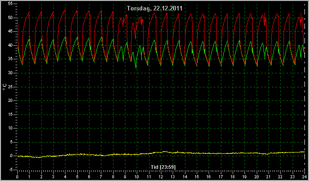Image resolution: width=309 pixels, height=181 pixels.
Task: Select hour 6 on the time axis
Action: (89, 176)
